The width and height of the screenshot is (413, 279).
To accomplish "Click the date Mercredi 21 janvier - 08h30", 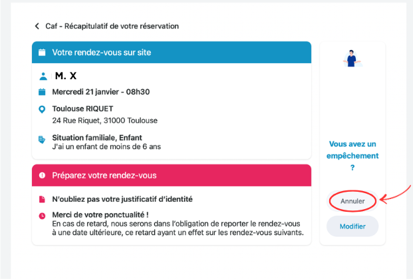I will point(100,92).
